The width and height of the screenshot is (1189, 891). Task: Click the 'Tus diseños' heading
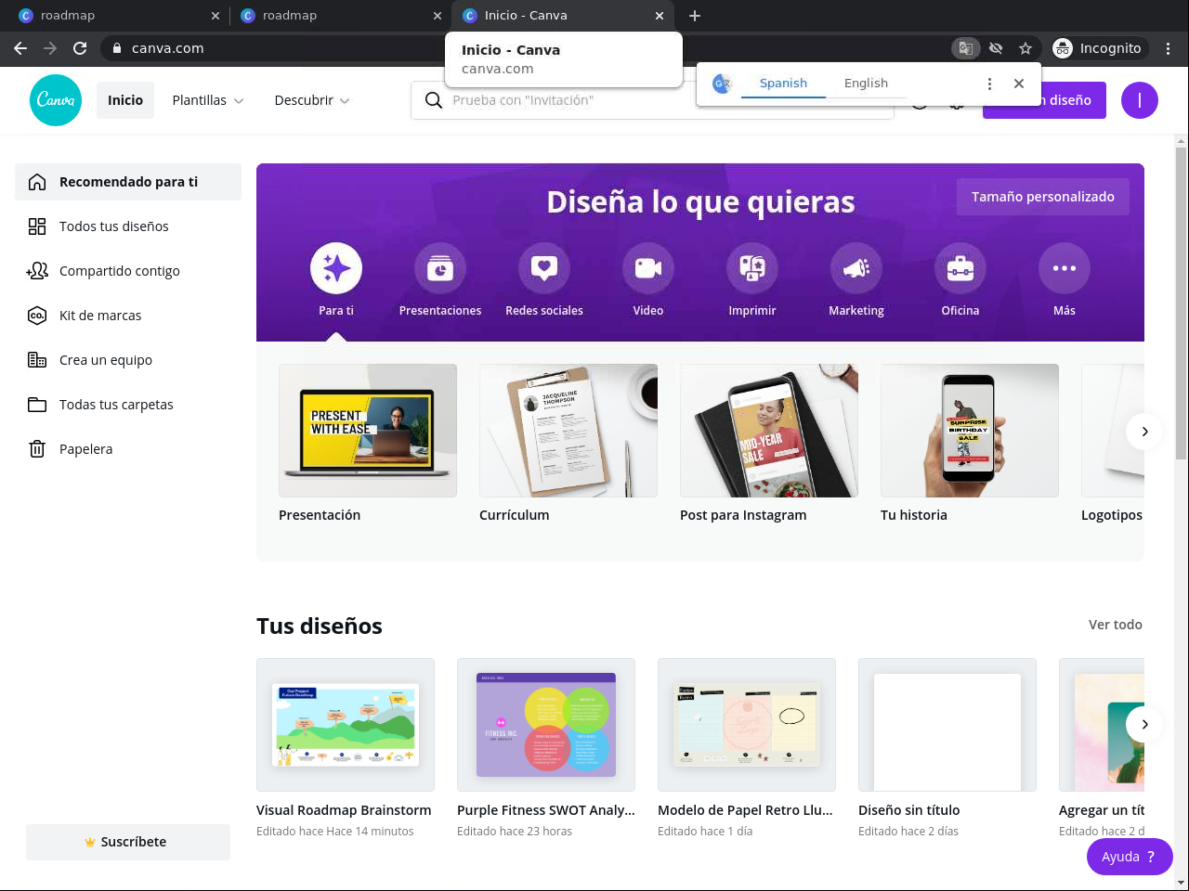pyautogui.click(x=320, y=626)
